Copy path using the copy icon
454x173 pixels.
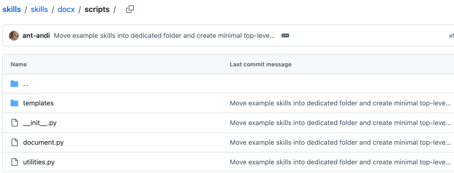point(130,9)
